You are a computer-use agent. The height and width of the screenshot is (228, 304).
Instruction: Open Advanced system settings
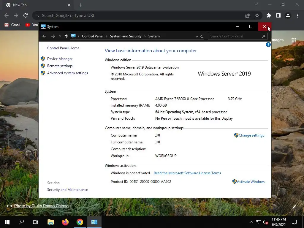tap(67, 73)
